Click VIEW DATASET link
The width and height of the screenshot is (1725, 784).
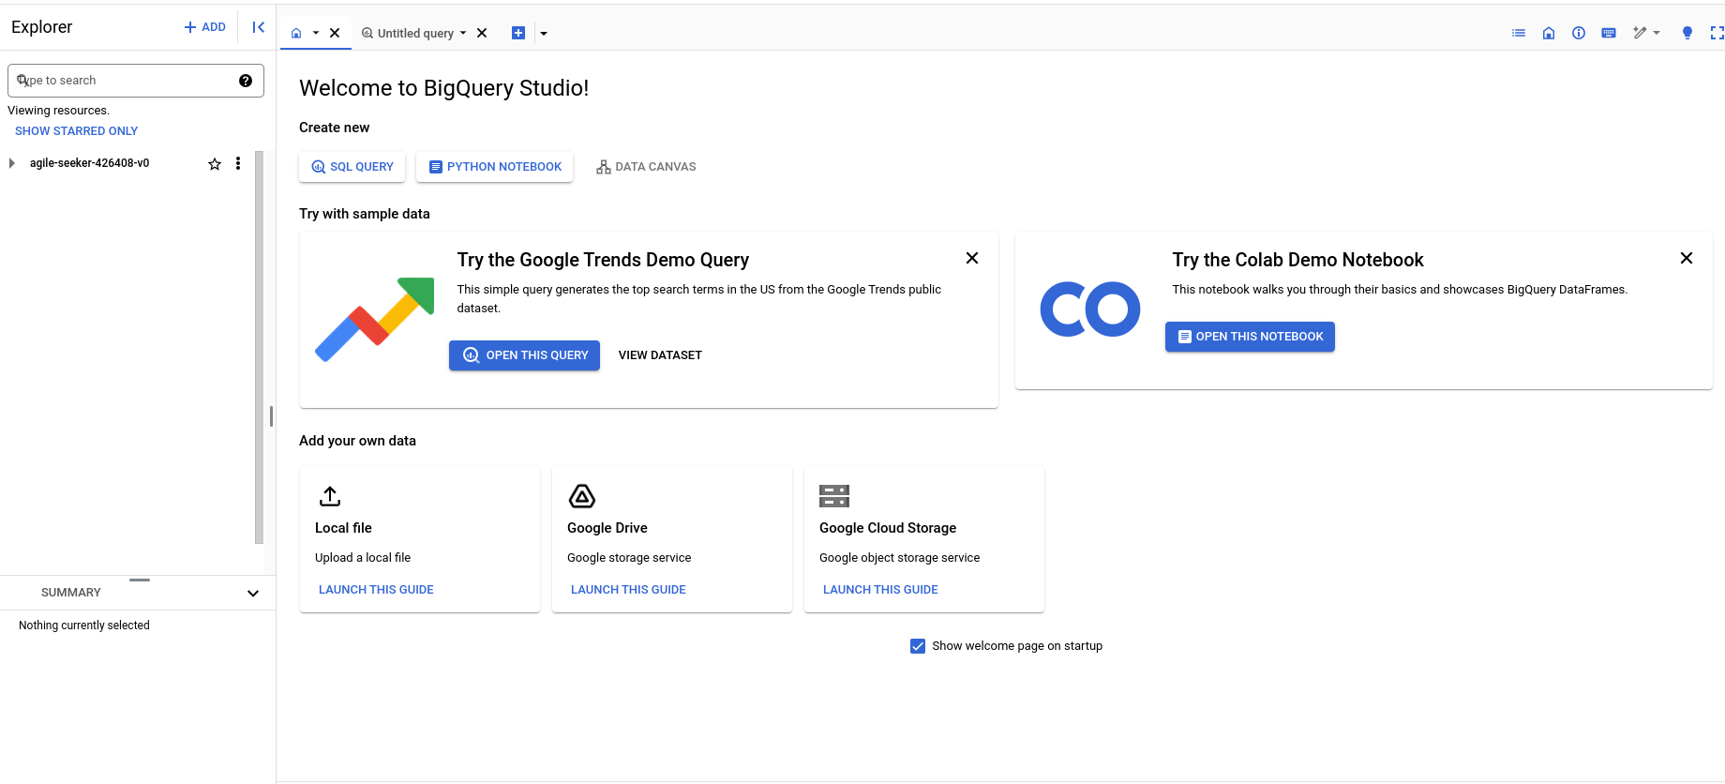coord(660,355)
